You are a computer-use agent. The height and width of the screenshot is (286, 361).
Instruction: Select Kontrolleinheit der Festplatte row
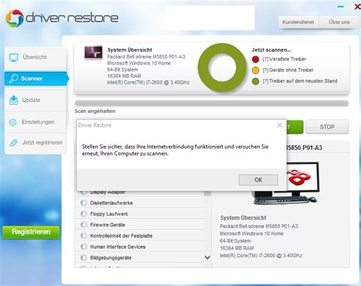tap(140, 236)
